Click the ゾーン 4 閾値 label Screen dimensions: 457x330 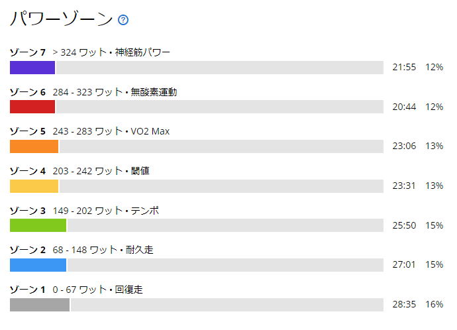(x=79, y=171)
